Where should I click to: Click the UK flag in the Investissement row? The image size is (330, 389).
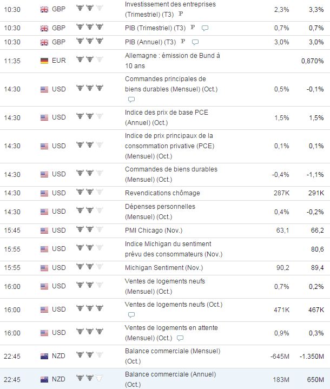pos(44,9)
